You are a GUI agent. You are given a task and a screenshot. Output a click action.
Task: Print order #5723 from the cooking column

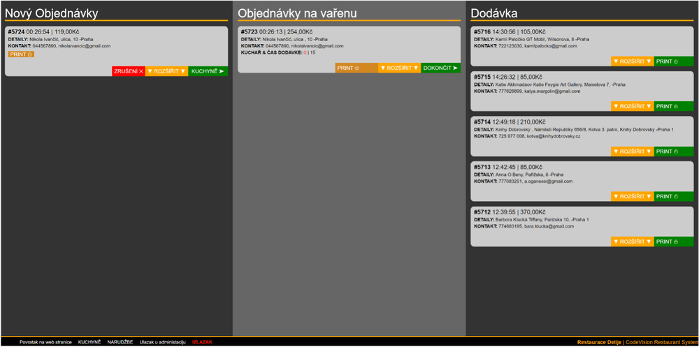point(356,68)
